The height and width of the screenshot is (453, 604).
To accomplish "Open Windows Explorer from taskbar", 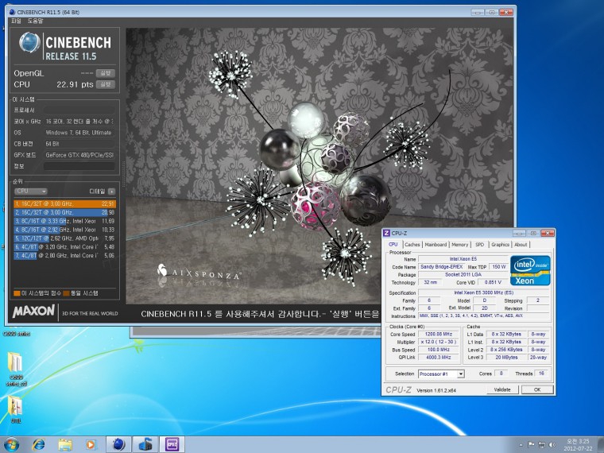I will pyautogui.click(x=64, y=444).
